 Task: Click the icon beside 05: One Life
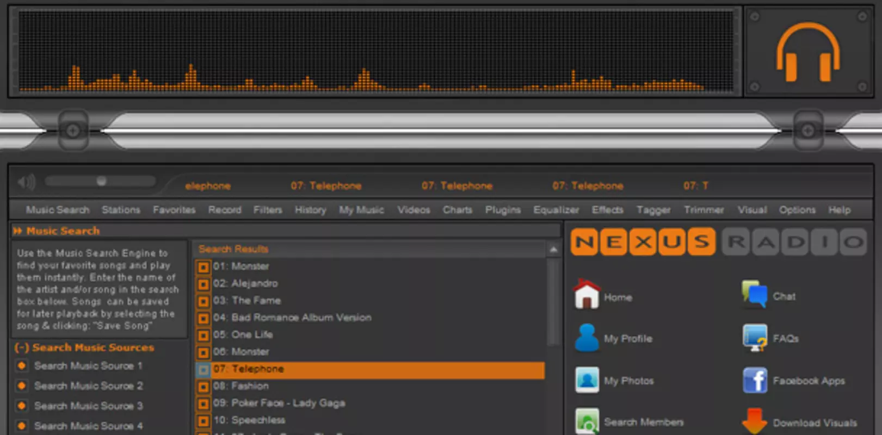(203, 335)
